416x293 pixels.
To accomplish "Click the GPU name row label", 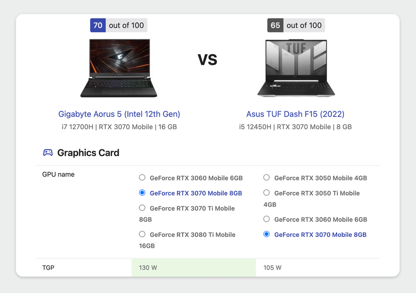I will pyautogui.click(x=58, y=175).
